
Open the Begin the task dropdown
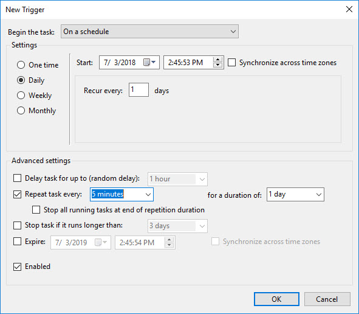click(149, 32)
